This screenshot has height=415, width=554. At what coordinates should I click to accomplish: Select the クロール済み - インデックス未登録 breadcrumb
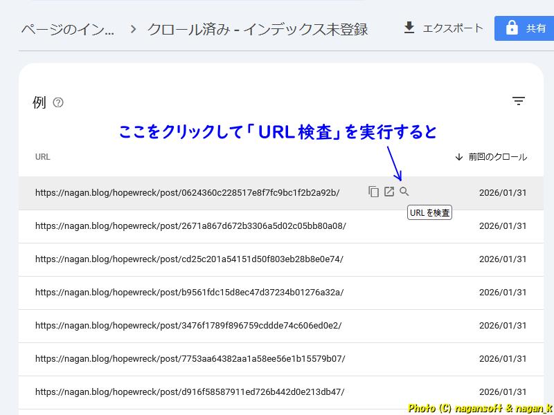pos(258,29)
